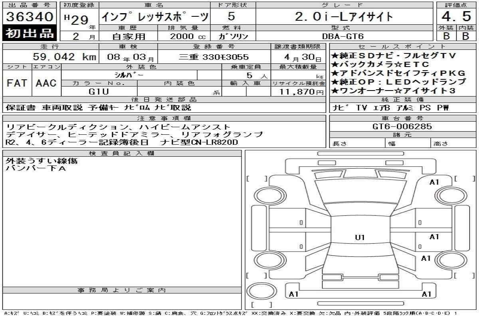Click the ★ワンオーナー アイサイト3 line
Screen dimensions: 479x319
click(392, 91)
